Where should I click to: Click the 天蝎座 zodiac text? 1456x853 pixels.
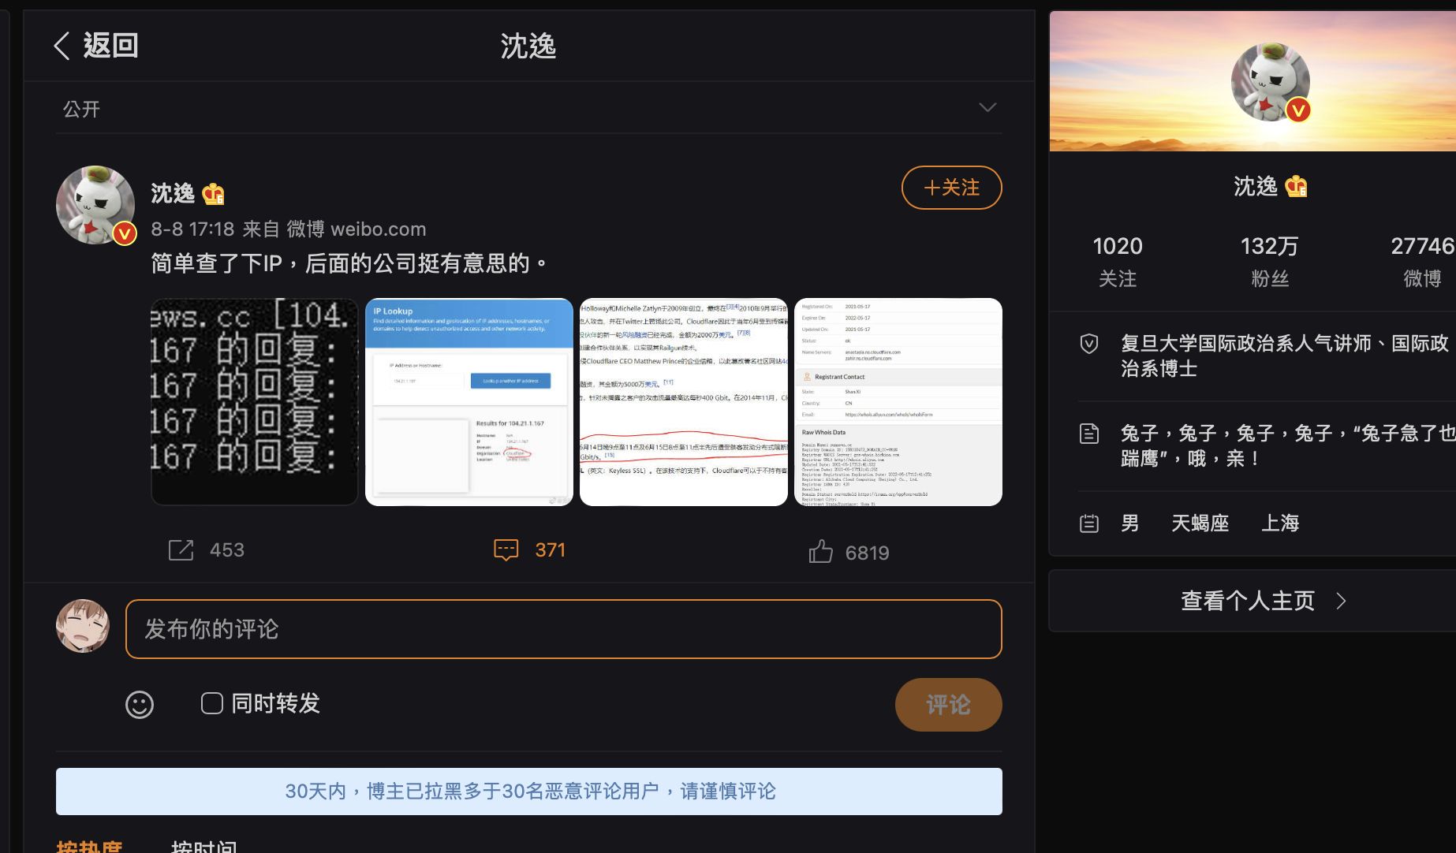[x=1200, y=523]
